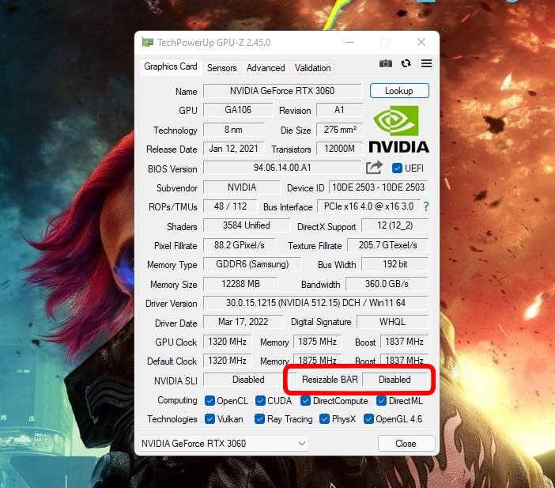The height and width of the screenshot is (488, 555).
Task: Toggle the Vulkan checkbox
Action: (x=210, y=419)
